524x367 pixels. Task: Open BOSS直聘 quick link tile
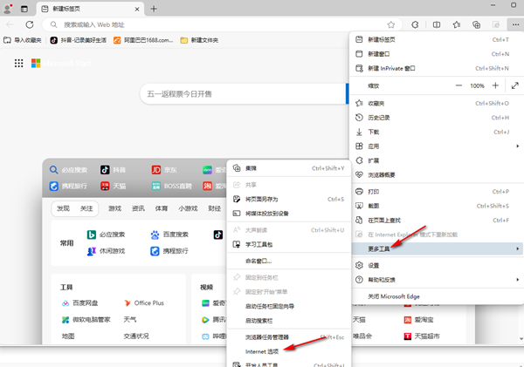point(172,187)
